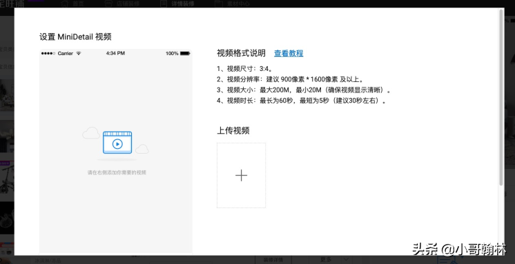Click the 4:34 PM time in phone preview
The height and width of the screenshot is (264, 515).
[115, 53]
